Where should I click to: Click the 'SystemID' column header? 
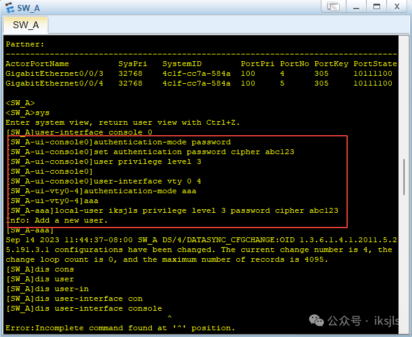(x=182, y=64)
